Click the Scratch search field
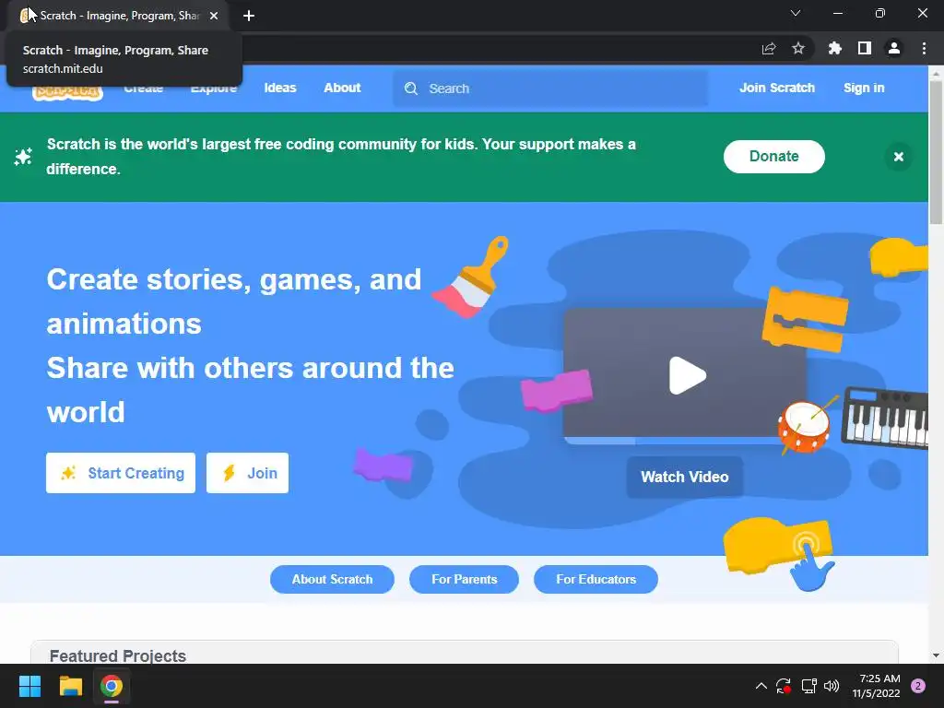Screen dimensions: 944x708 click(x=550, y=88)
